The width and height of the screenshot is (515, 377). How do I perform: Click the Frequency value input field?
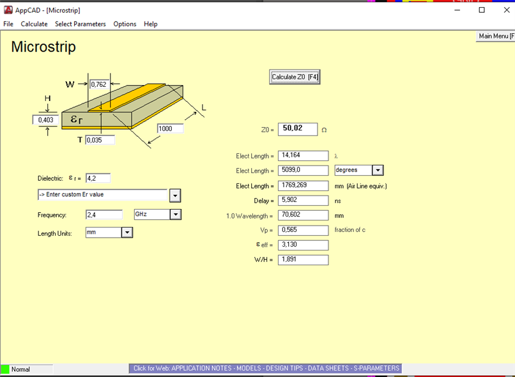click(104, 215)
